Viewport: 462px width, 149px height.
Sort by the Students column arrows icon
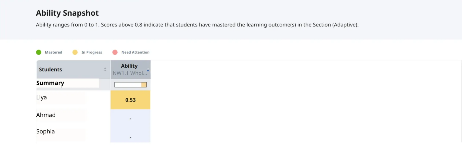click(x=105, y=69)
